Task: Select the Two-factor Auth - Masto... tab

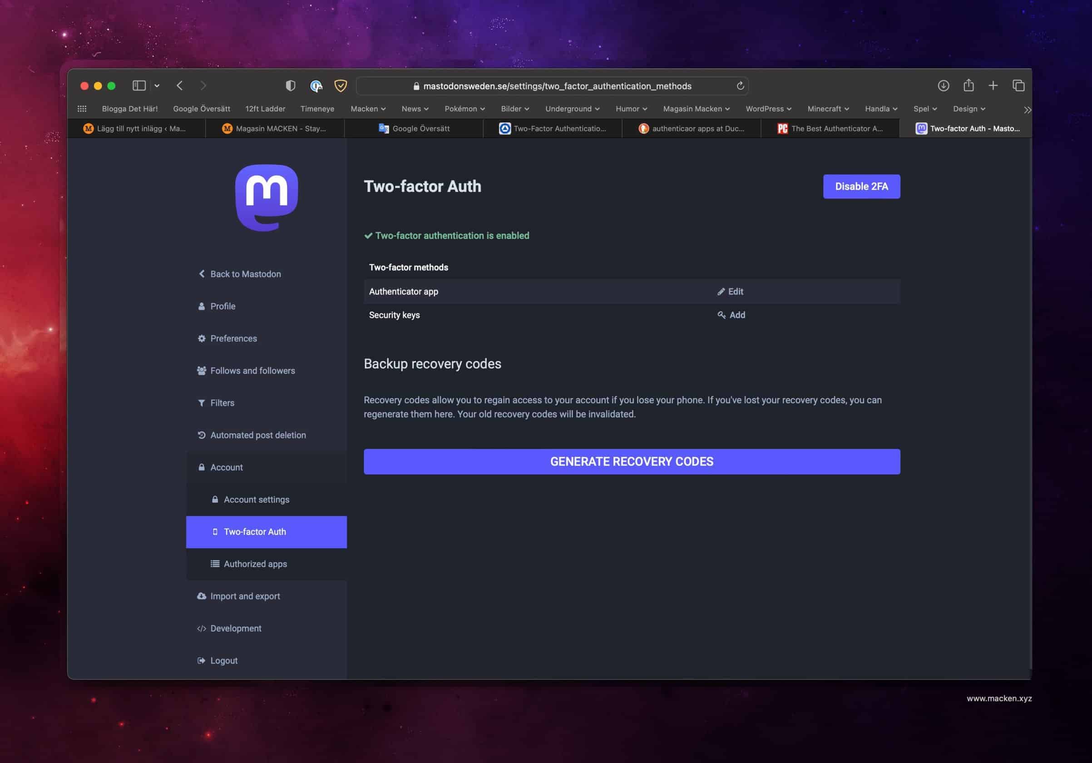Action: (x=966, y=129)
